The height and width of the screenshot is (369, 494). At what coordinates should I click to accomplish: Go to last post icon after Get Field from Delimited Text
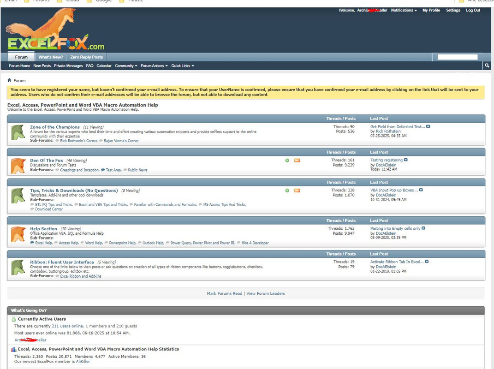pyautogui.click(x=428, y=126)
